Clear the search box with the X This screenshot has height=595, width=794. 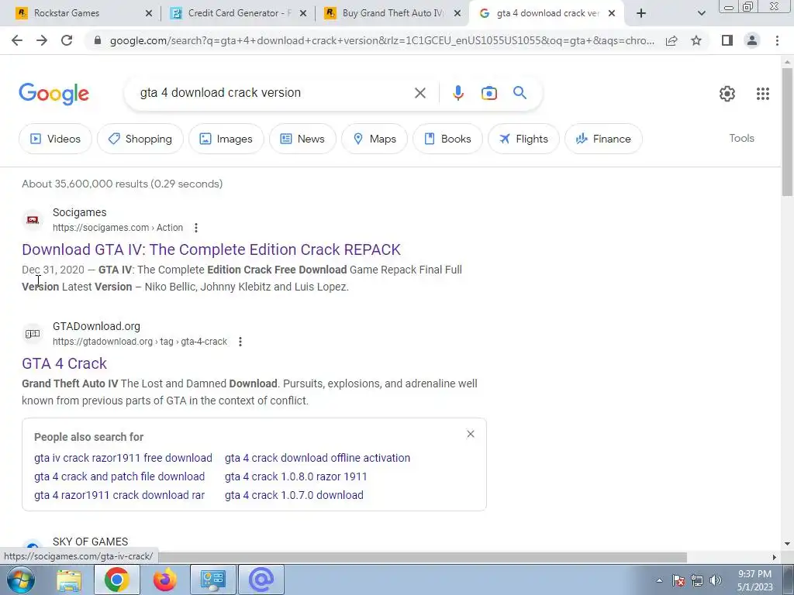419,93
